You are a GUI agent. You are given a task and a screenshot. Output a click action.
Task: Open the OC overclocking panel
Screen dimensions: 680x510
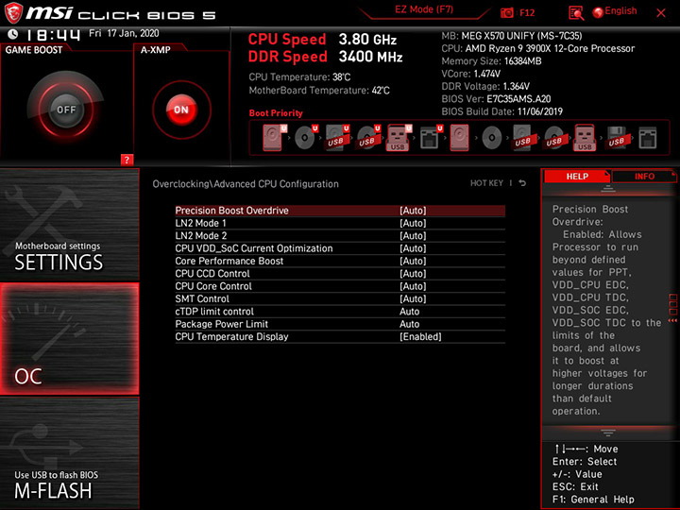(69, 339)
